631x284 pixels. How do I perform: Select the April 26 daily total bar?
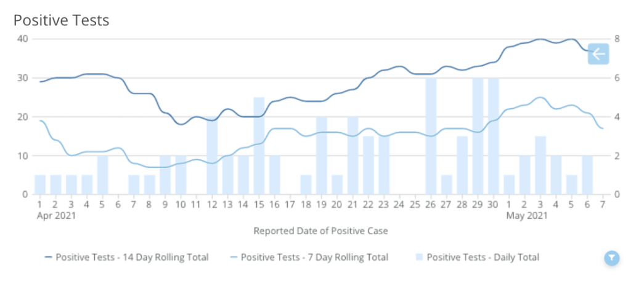pyautogui.click(x=431, y=136)
